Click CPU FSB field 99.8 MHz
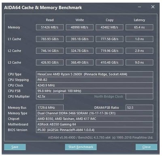162x158 pixels. [94, 91]
